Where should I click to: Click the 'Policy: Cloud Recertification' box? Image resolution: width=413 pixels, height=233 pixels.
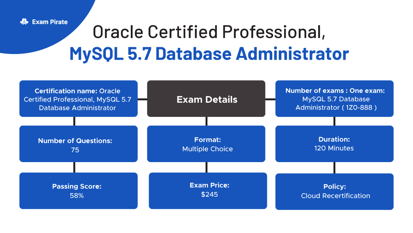335,192
